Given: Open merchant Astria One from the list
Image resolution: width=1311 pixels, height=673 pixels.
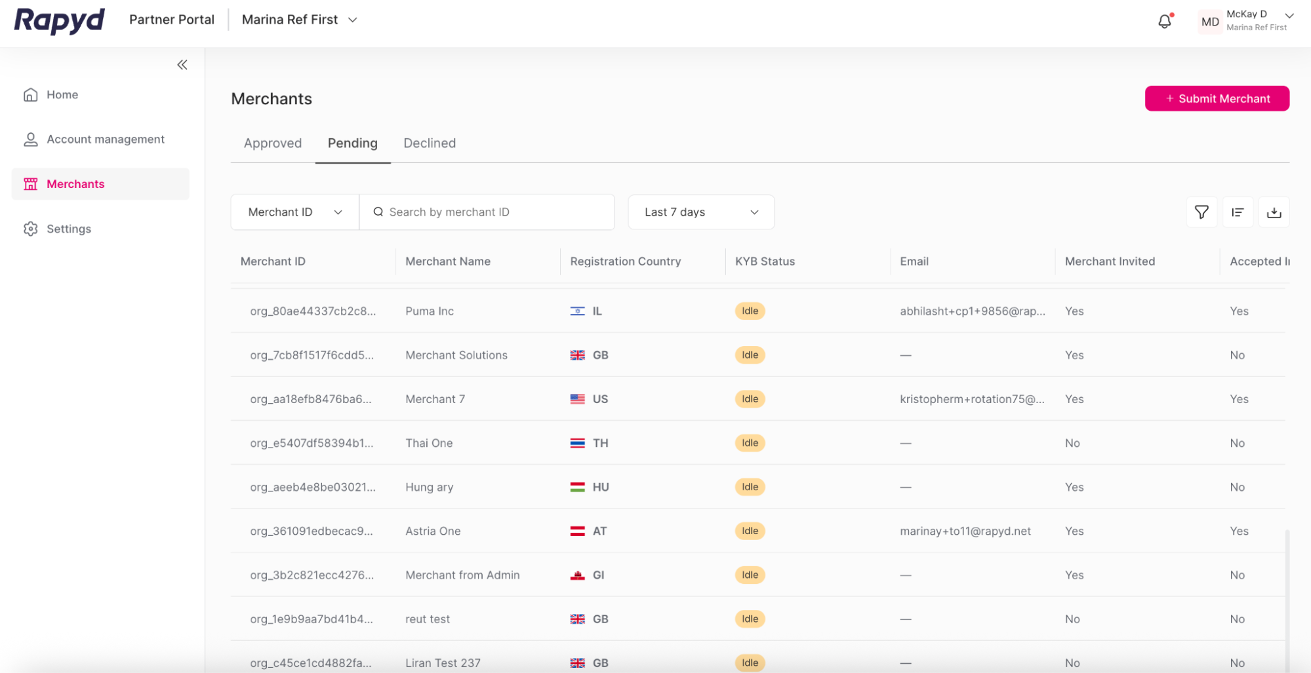Looking at the screenshot, I should tap(433, 531).
